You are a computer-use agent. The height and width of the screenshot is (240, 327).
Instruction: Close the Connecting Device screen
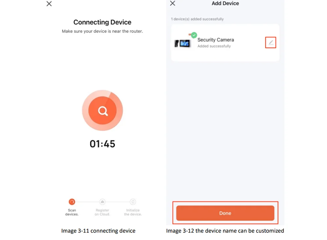tap(49, 4)
